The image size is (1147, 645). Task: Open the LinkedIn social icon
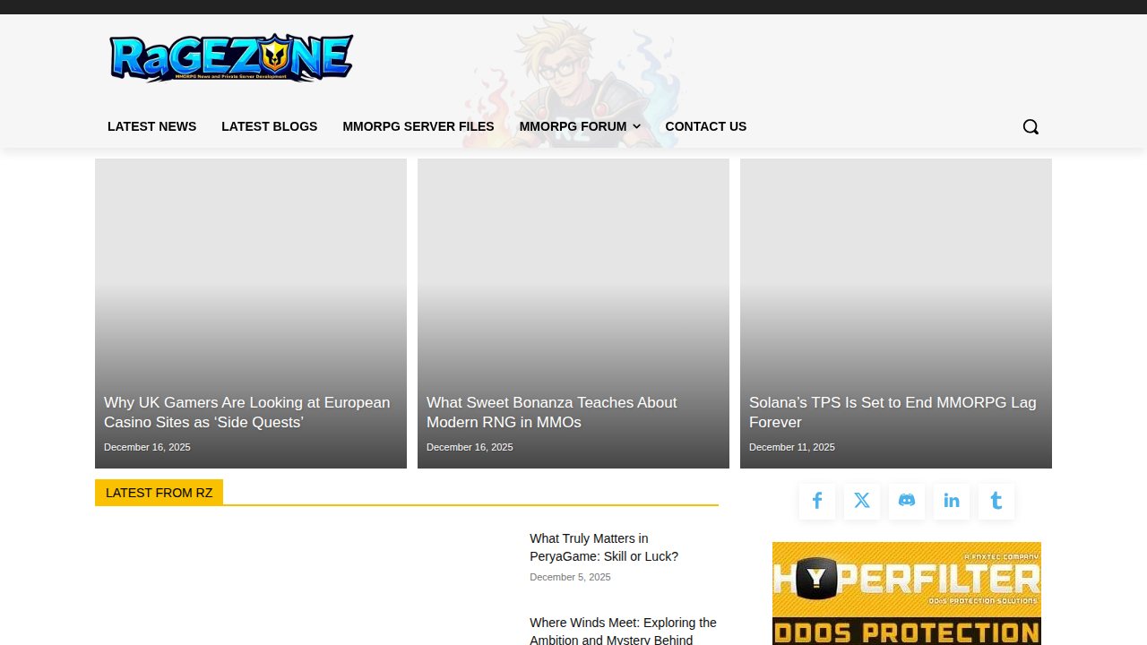952,502
